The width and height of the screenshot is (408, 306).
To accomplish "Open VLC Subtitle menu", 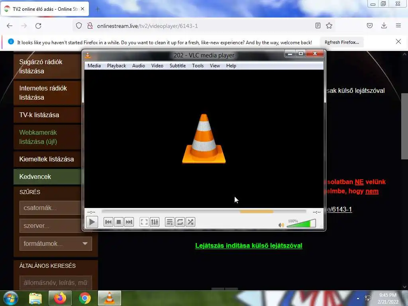I will 178,66.
